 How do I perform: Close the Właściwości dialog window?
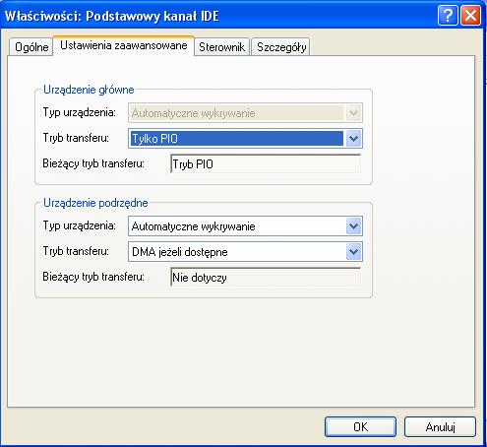[470, 16]
